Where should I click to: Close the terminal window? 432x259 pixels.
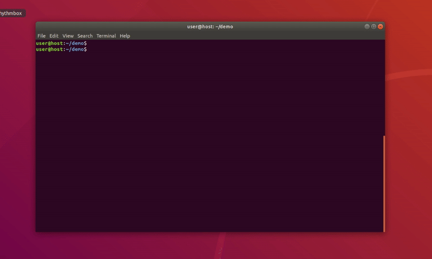click(x=380, y=26)
